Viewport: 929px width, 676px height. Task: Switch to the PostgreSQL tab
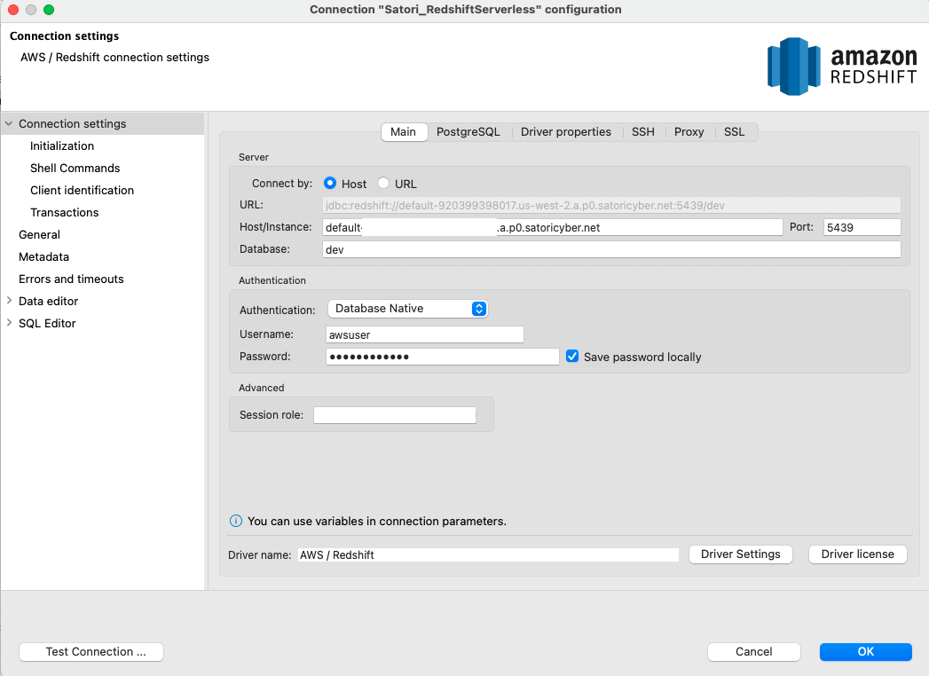(468, 131)
